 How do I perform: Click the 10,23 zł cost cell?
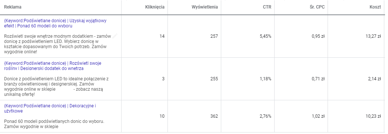point(373,116)
